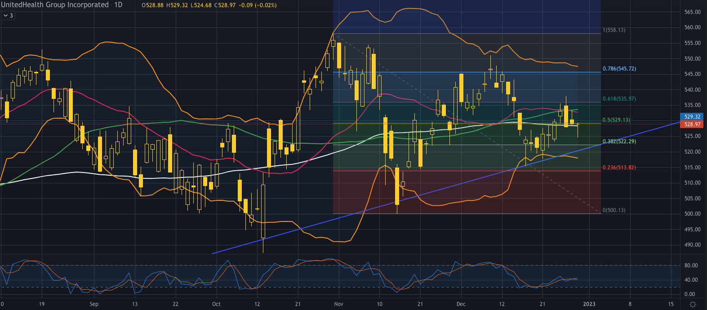This screenshot has width=707, height=310.
Task: Click 540.00 on the price scale
Action: pyautogui.click(x=693, y=90)
